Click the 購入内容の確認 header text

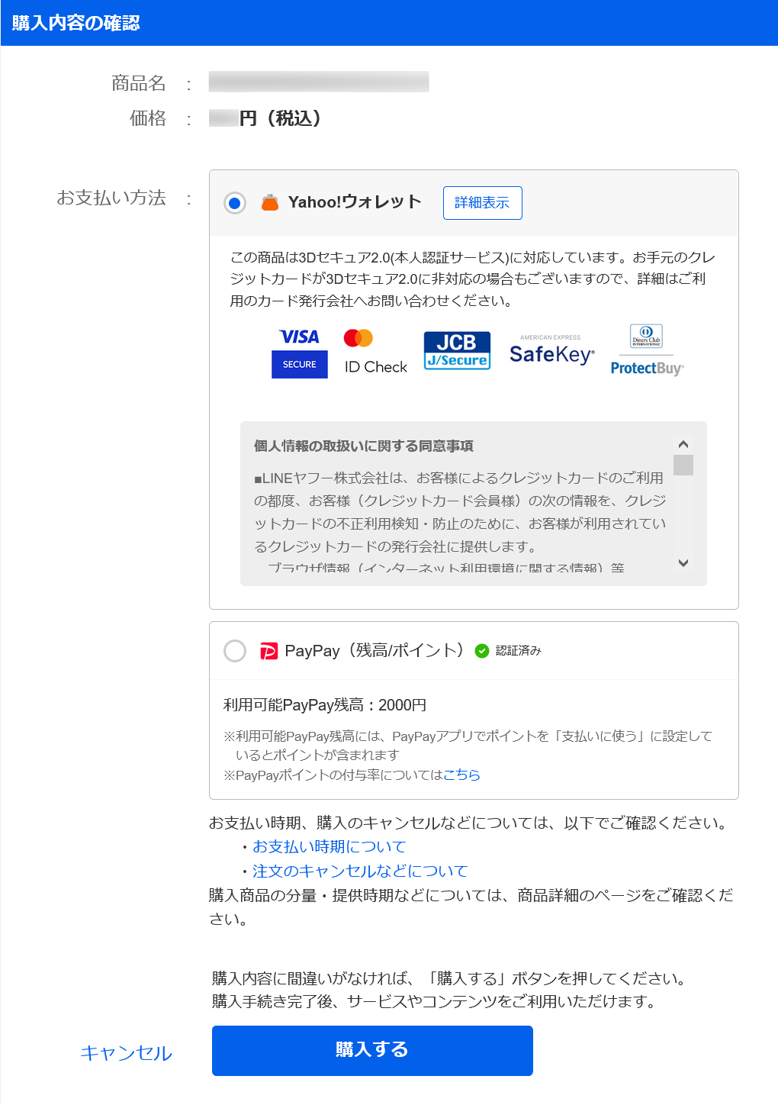76,23
